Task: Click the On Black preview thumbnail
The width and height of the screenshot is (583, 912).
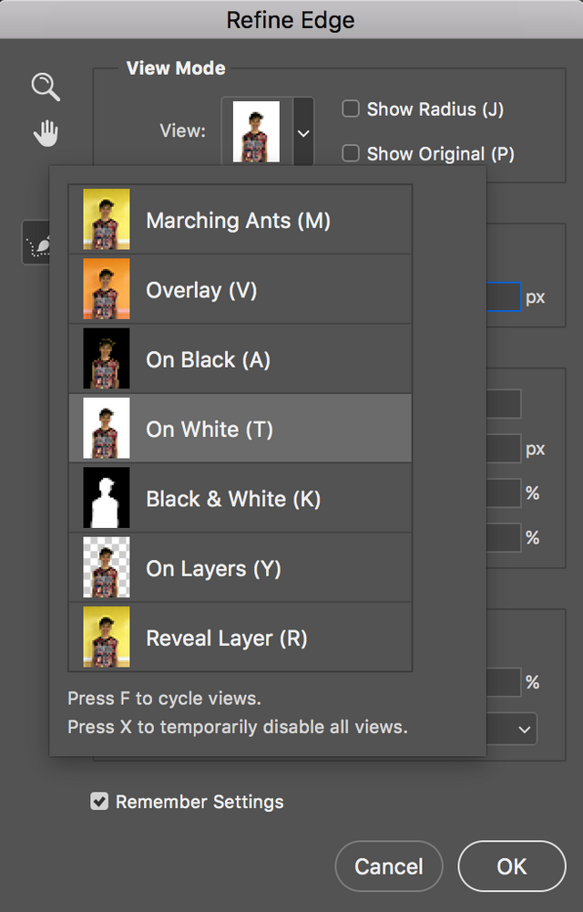Action: pos(107,359)
